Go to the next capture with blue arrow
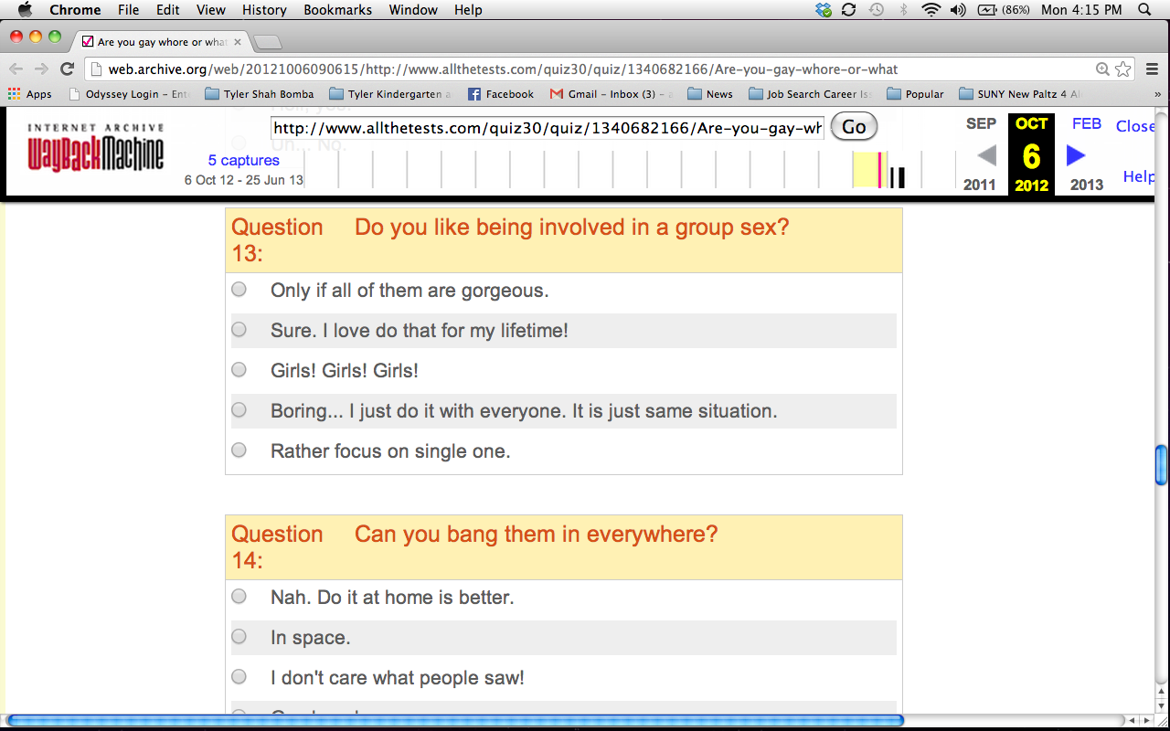The width and height of the screenshot is (1170, 731). point(1076,155)
